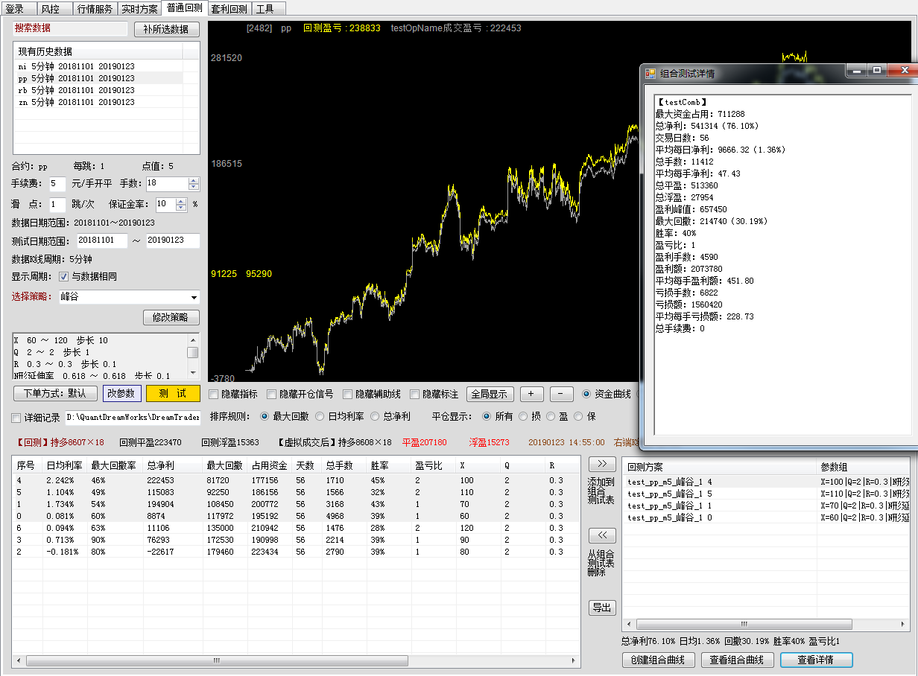918x676 pixels.
Task: Decrease 保证金率 with spinner down arrow
Action: click(181, 208)
